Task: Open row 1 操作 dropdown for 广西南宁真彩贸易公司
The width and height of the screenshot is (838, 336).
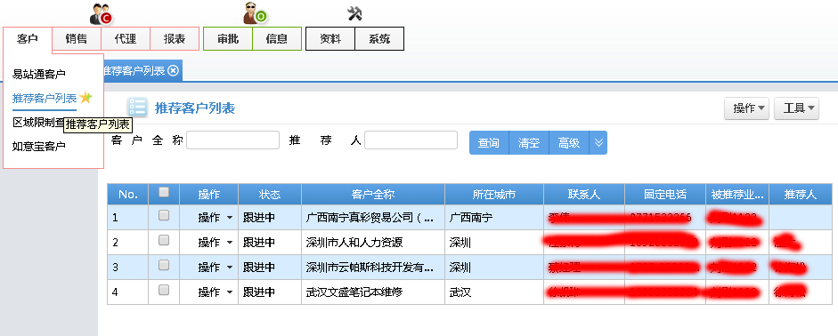Action: [216, 218]
